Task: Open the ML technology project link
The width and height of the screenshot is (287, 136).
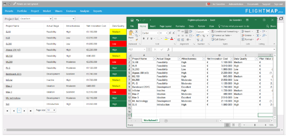Action: point(13,98)
